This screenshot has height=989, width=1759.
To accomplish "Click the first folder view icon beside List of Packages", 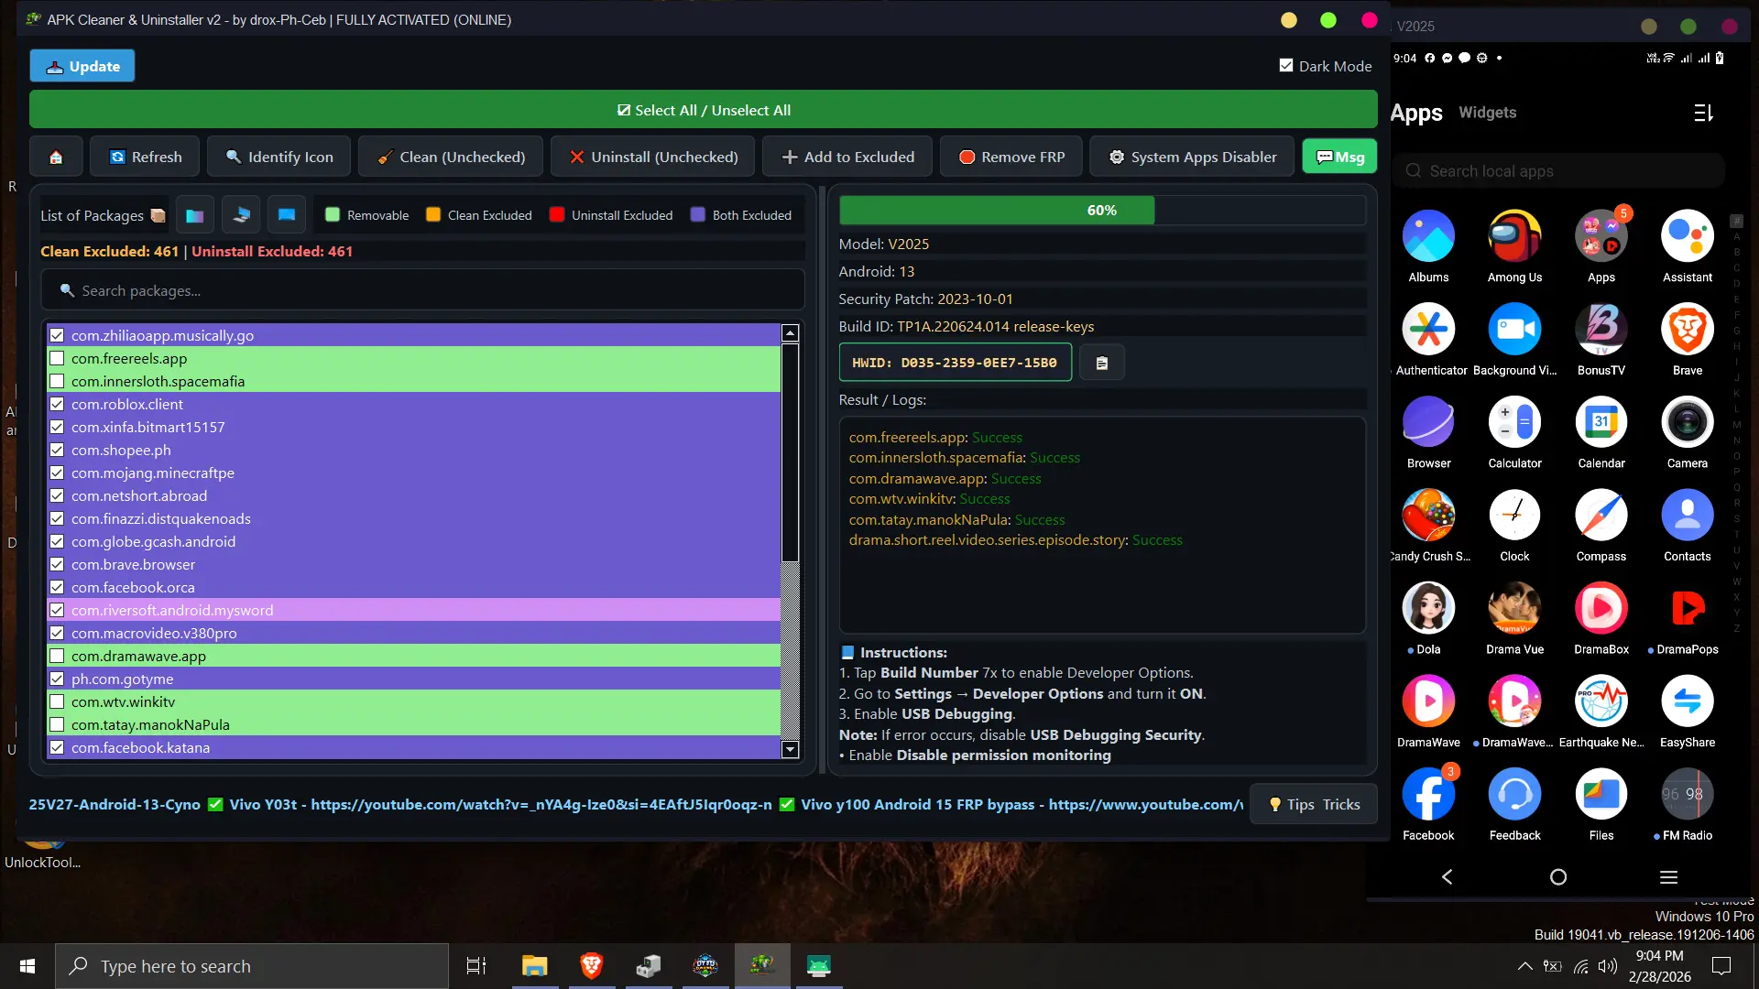I will click(195, 215).
